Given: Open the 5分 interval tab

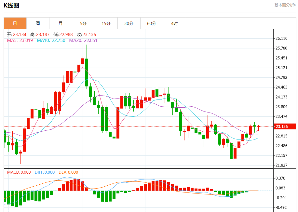Looking at the screenshot, I should (83, 23).
